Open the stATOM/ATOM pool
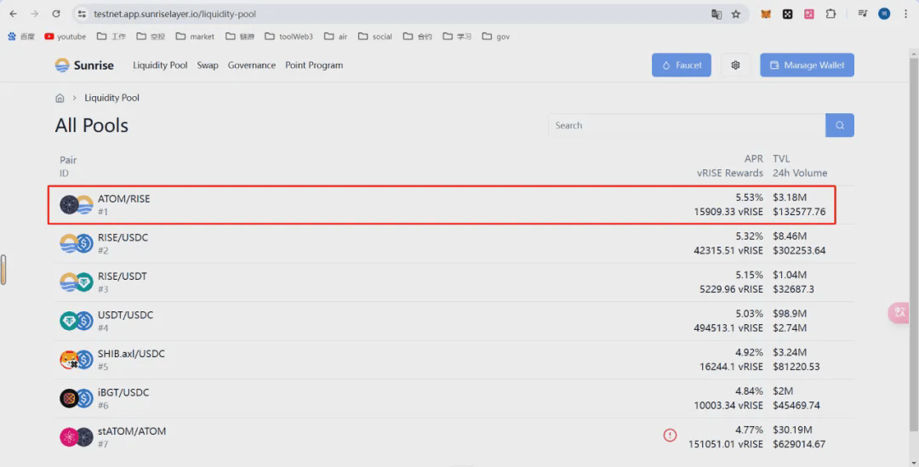The width and height of the screenshot is (919, 467). (x=454, y=437)
